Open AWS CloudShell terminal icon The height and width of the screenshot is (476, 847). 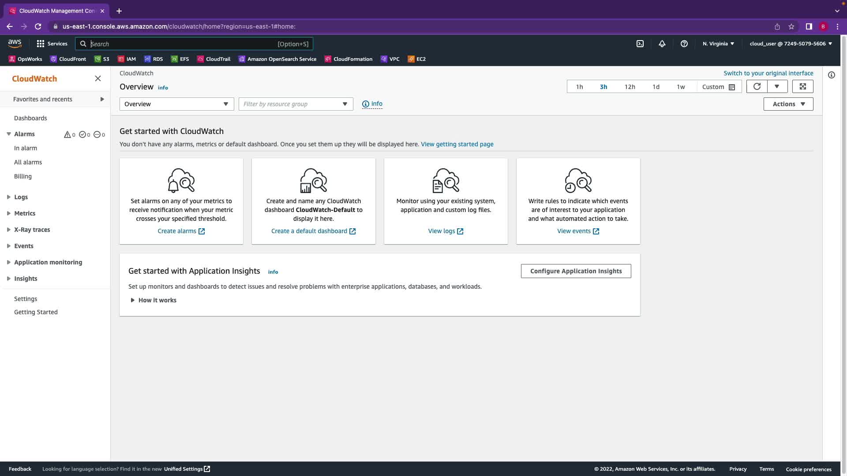(x=640, y=44)
